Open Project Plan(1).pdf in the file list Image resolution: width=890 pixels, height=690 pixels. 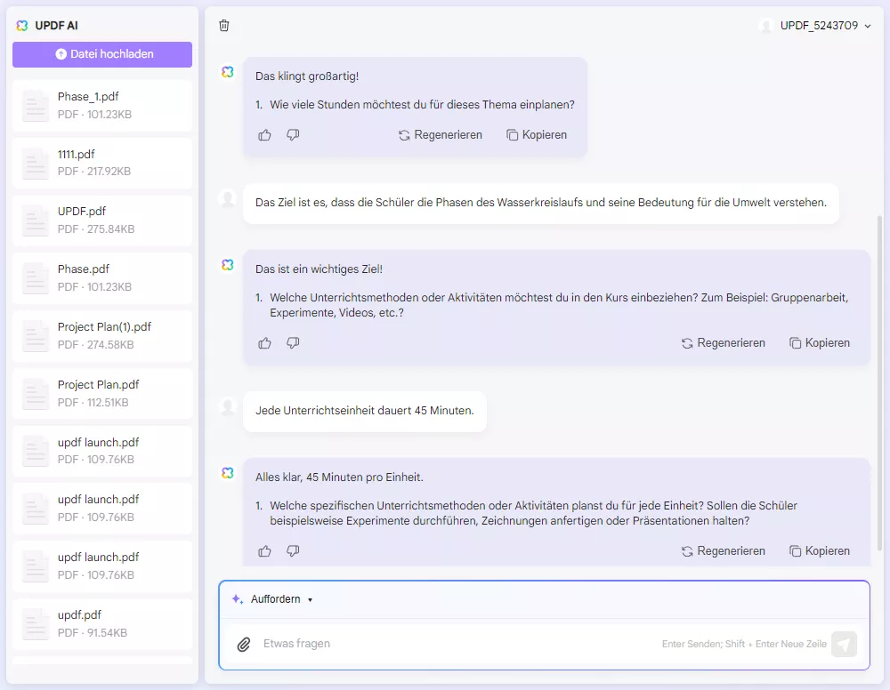[102, 336]
